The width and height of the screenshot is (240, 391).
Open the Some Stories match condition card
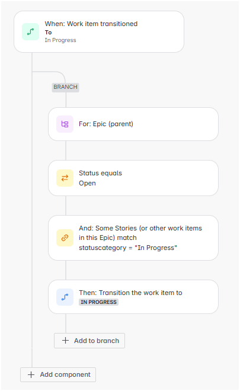coord(133,238)
